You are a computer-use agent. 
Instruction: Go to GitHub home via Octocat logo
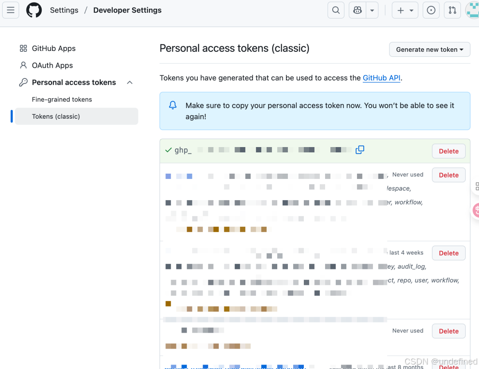pyautogui.click(x=34, y=10)
